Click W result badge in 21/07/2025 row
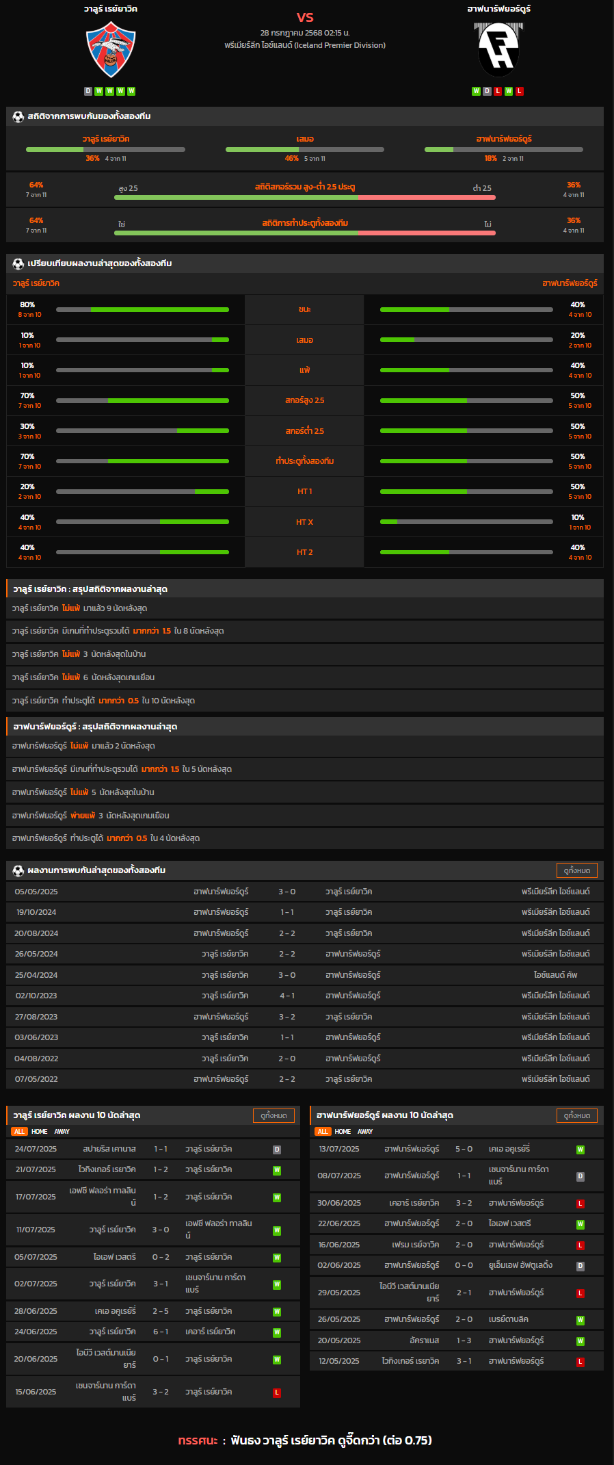Image resolution: width=614 pixels, height=1465 pixels. coord(277,1170)
